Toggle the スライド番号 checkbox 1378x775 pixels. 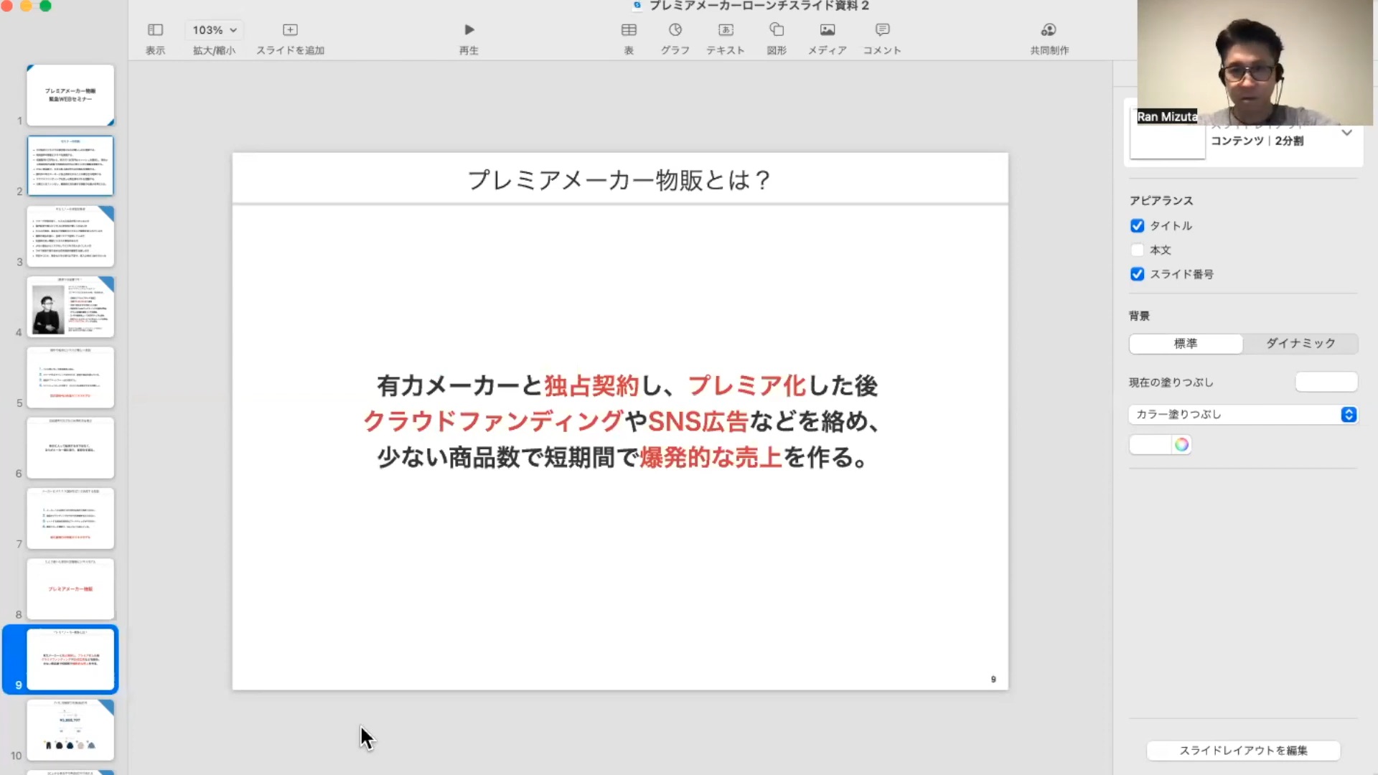[1137, 274]
